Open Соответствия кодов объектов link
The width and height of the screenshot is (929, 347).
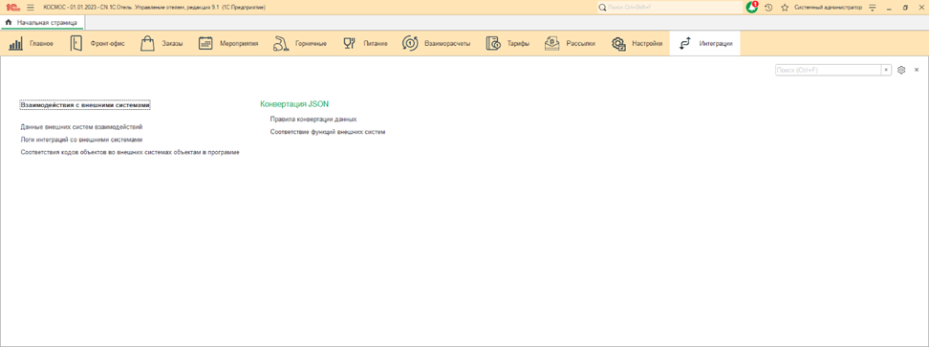point(130,153)
